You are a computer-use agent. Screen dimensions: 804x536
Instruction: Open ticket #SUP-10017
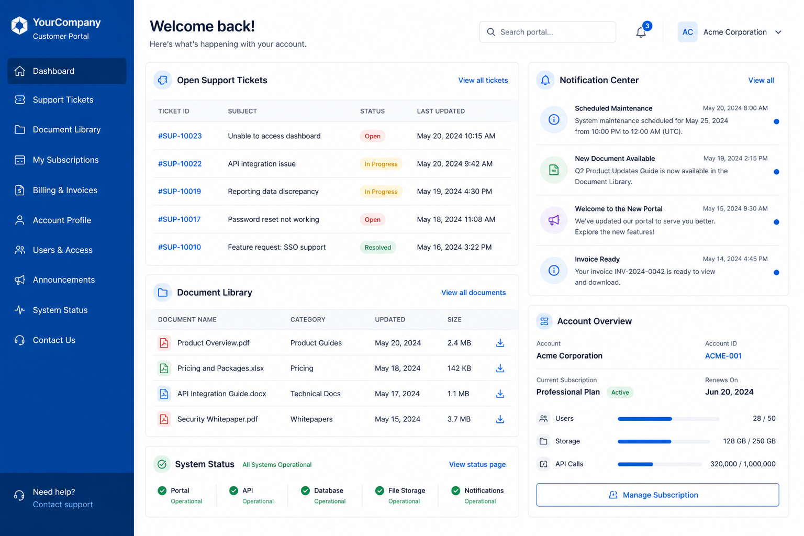click(x=180, y=219)
